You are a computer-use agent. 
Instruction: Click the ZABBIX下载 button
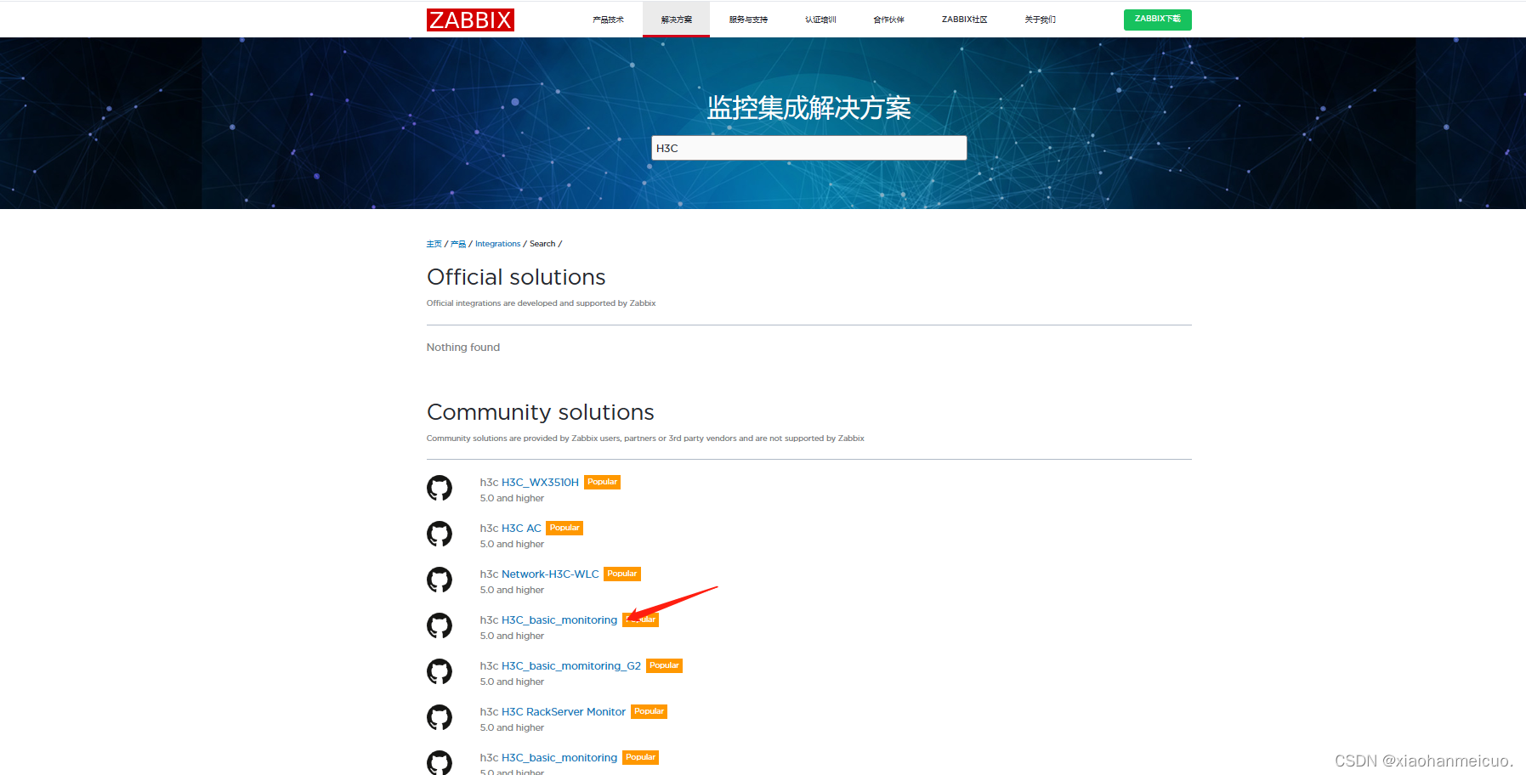click(x=1157, y=19)
